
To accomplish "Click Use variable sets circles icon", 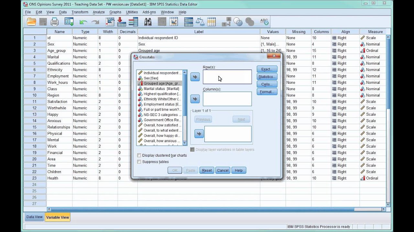I will click(238, 22).
